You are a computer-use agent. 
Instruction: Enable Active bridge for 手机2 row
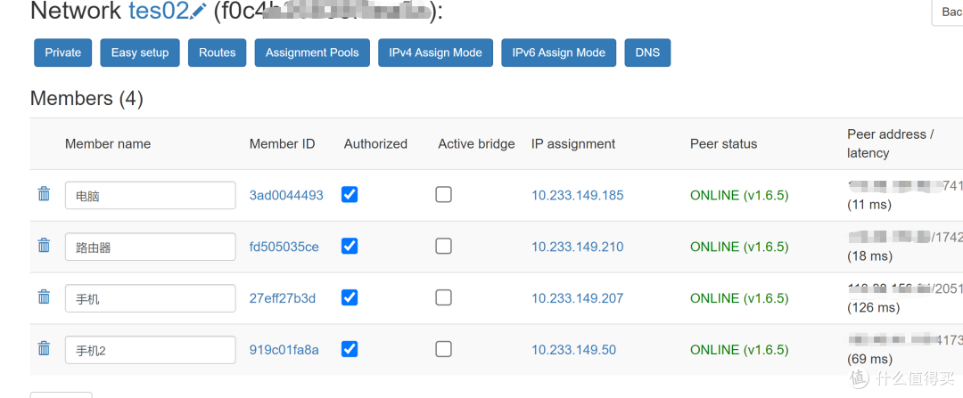(x=443, y=349)
